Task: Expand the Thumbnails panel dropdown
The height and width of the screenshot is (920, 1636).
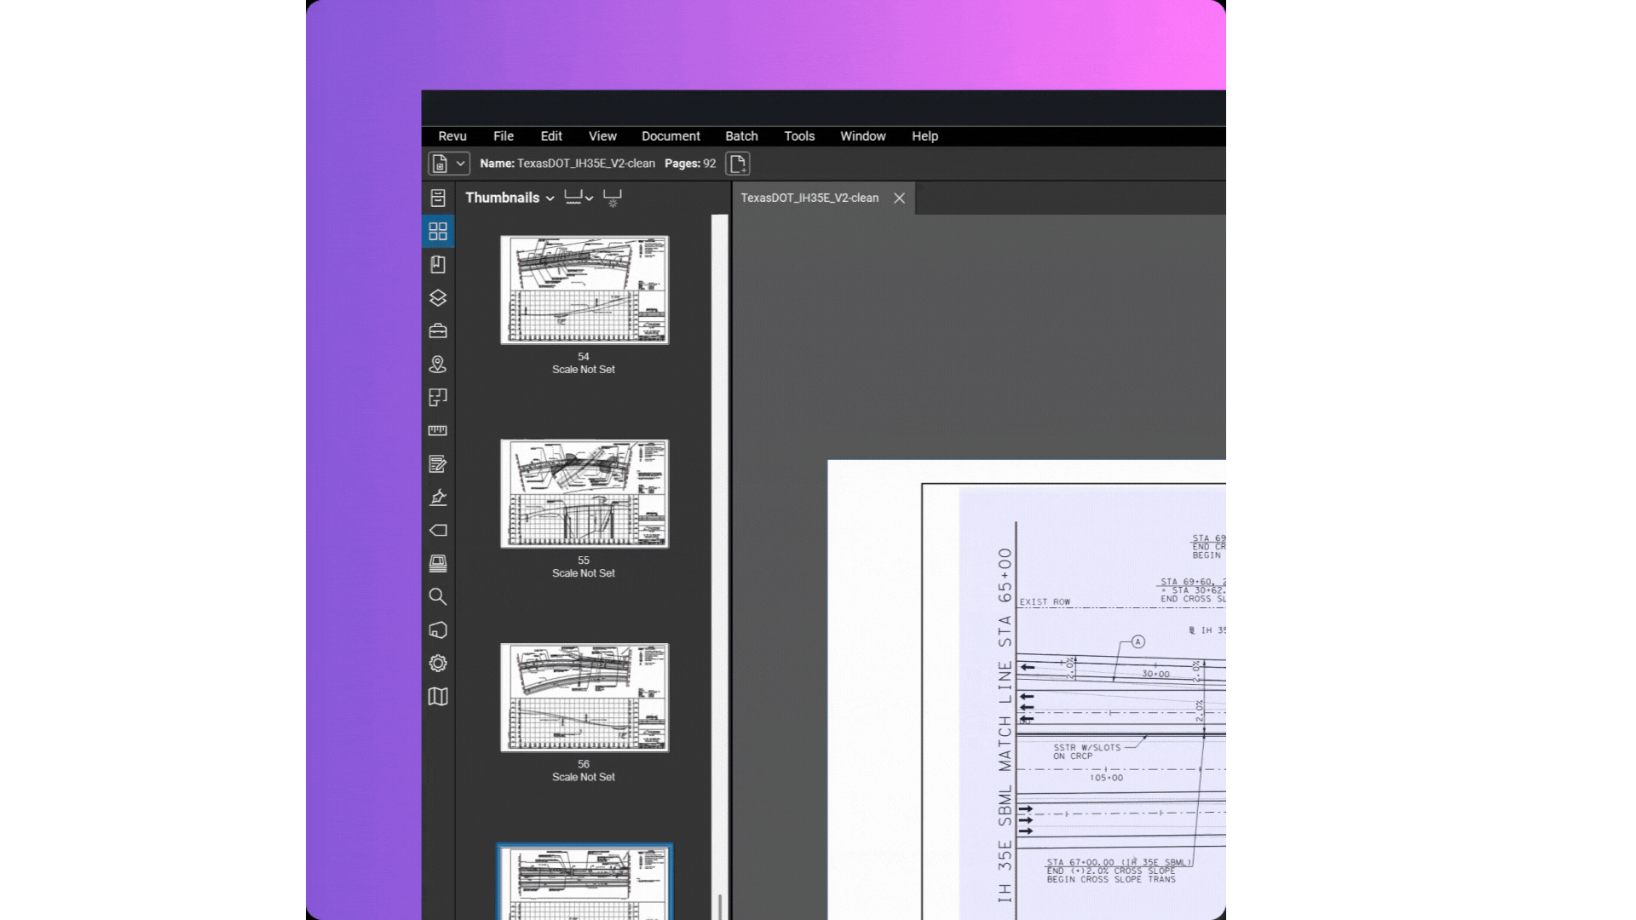Action: tap(550, 198)
